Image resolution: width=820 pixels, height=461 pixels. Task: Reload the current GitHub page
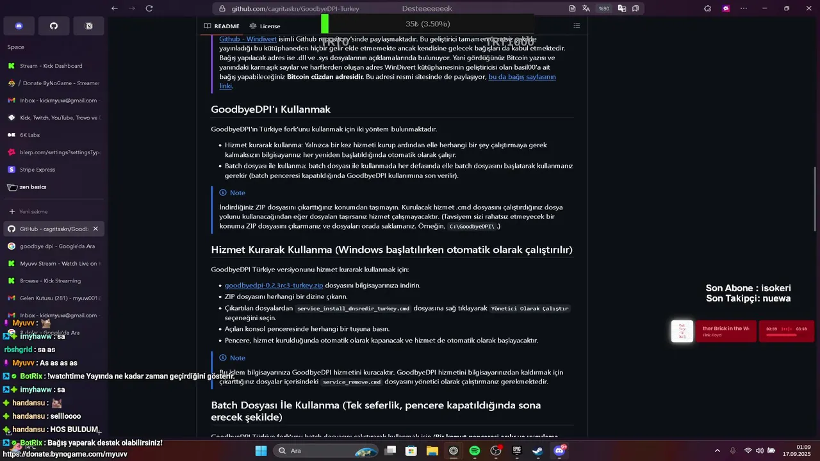pyautogui.click(x=149, y=8)
